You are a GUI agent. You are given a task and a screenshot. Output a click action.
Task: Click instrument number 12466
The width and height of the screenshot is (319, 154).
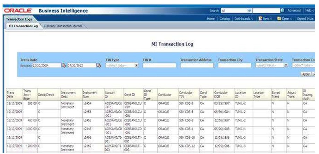tap(87, 137)
